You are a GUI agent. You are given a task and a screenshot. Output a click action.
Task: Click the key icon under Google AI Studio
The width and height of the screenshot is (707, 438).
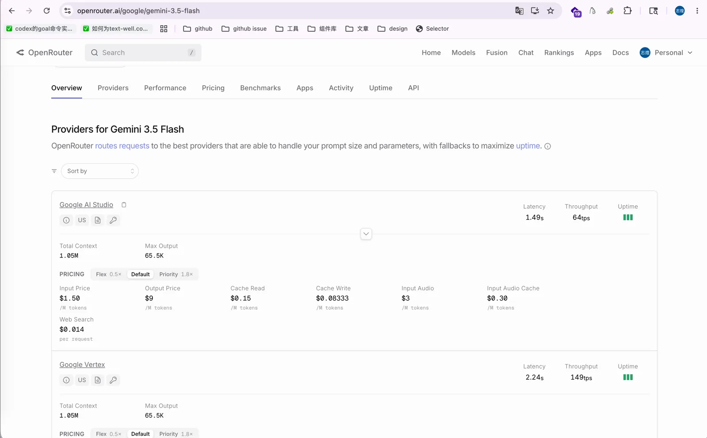113,220
